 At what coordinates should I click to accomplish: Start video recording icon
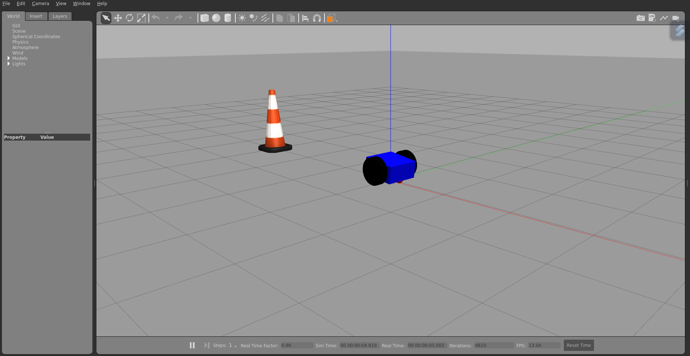[x=676, y=18]
